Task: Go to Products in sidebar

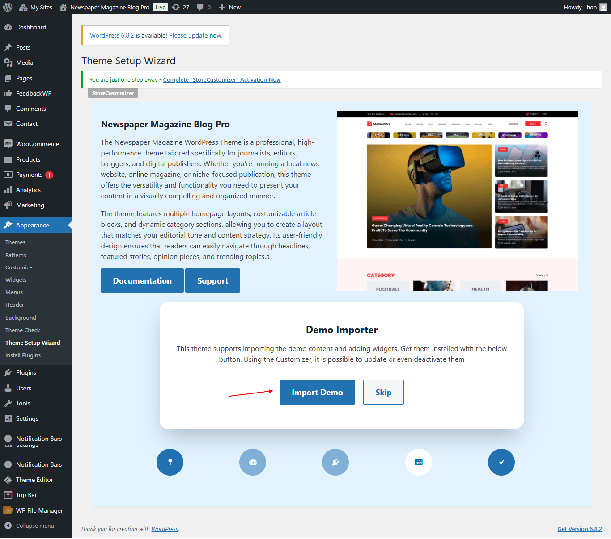Action: coord(36,159)
